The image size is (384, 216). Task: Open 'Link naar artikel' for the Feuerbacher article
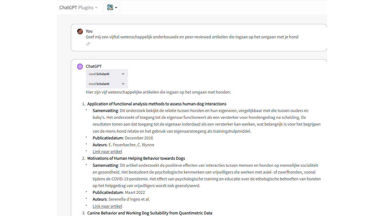107,152
